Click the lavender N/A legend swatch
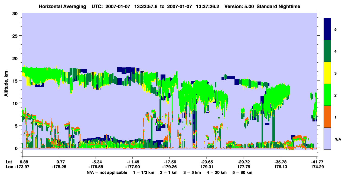Image resolution: width=352 pixels, height=180 pixels. (x=327, y=138)
